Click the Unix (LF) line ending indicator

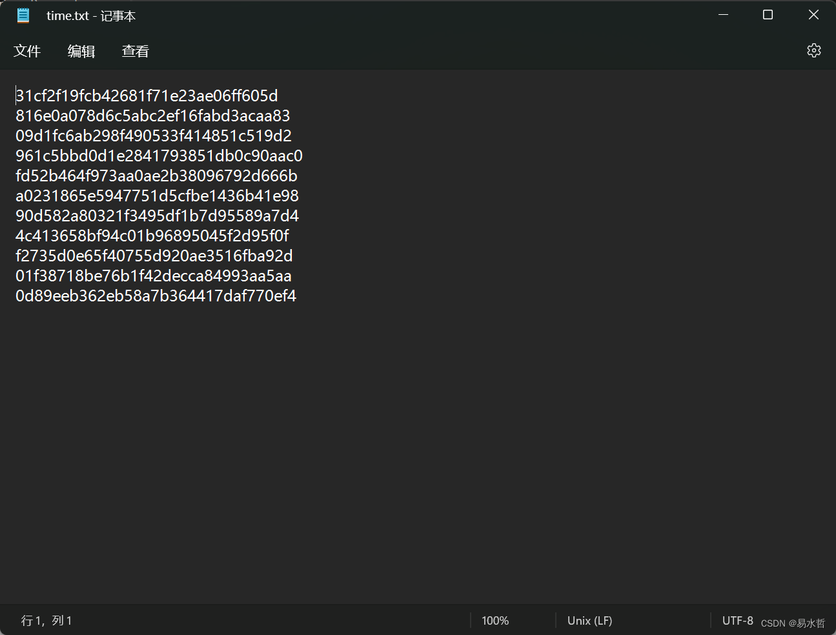pyautogui.click(x=589, y=620)
